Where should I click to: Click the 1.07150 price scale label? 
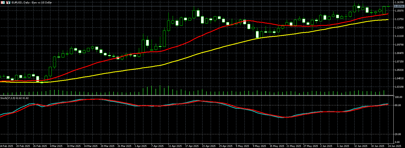[399, 61]
